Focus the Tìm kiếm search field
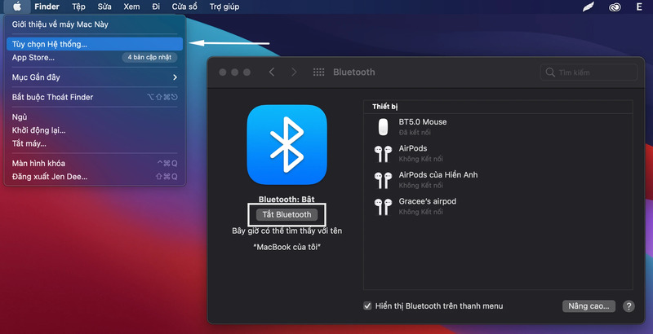The width and height of the screenshot is (653, 334). [x=589, y=73]
